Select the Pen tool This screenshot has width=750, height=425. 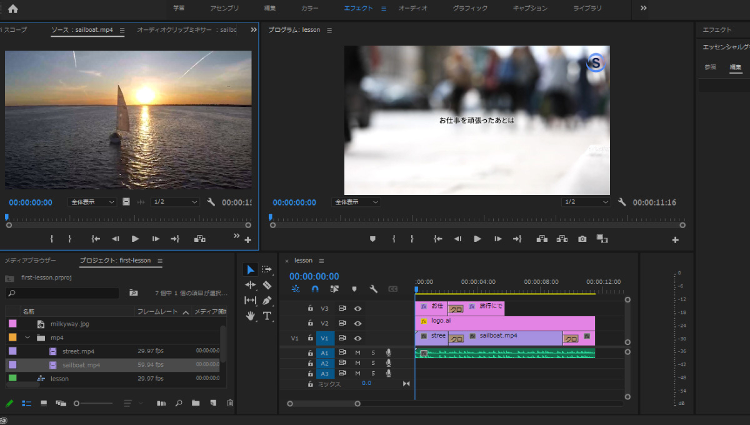267,301
